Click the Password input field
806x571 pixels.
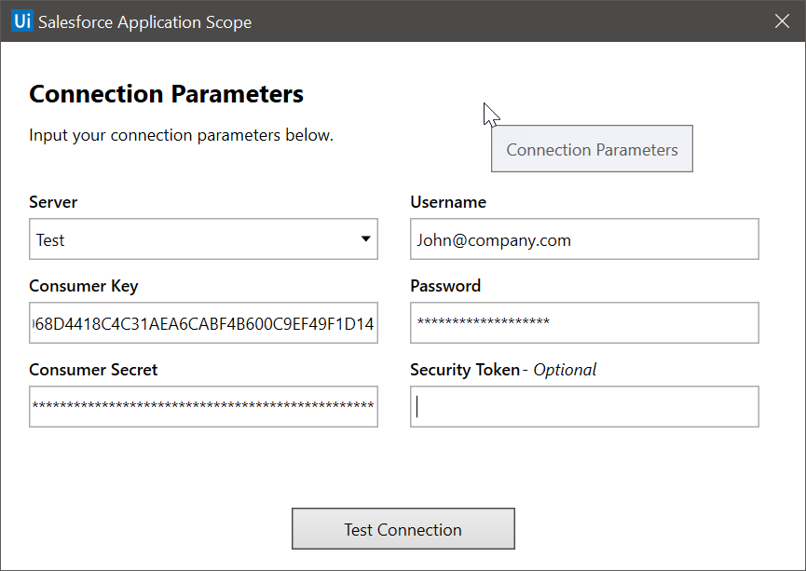584,323
